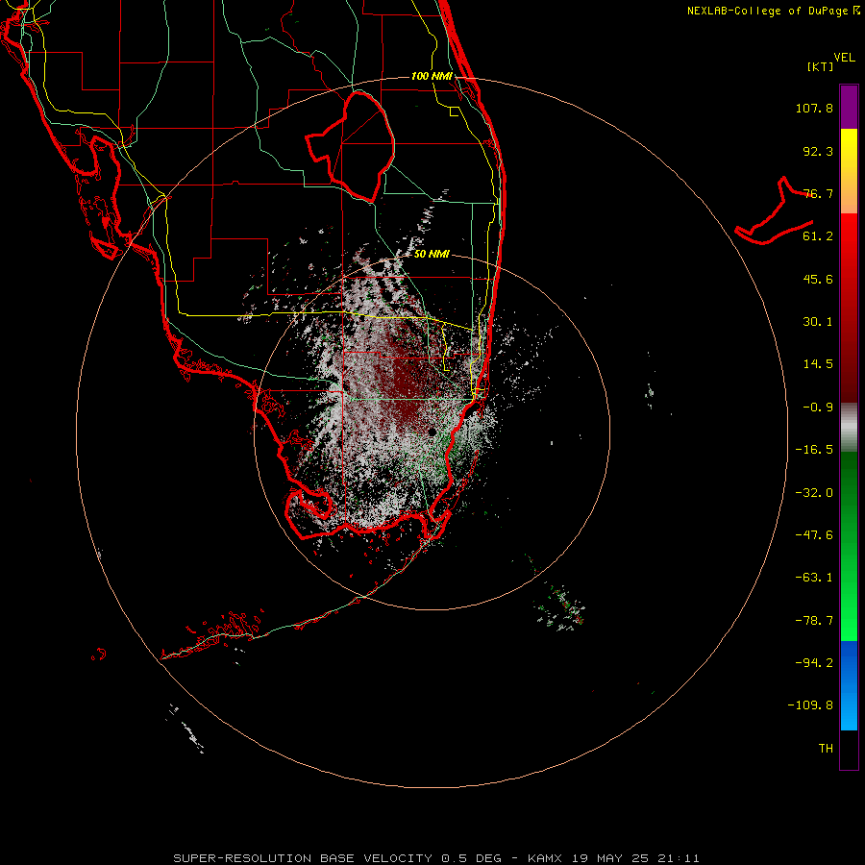865x865 pixels.
Task: Click the 30.1 legend value
Action: 818,322
